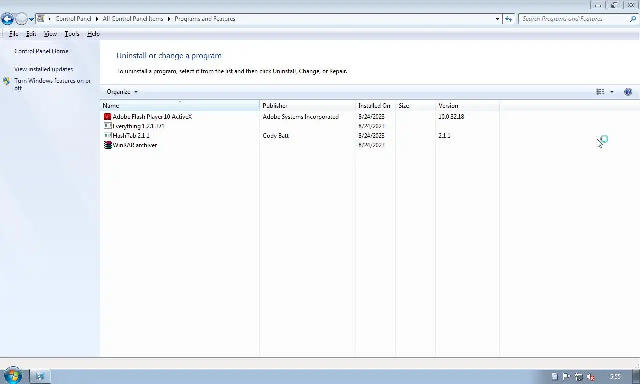The image size is (640, 384).
Task: Expand the chevron after All Control Panel Items
Action: click(169, 19)
